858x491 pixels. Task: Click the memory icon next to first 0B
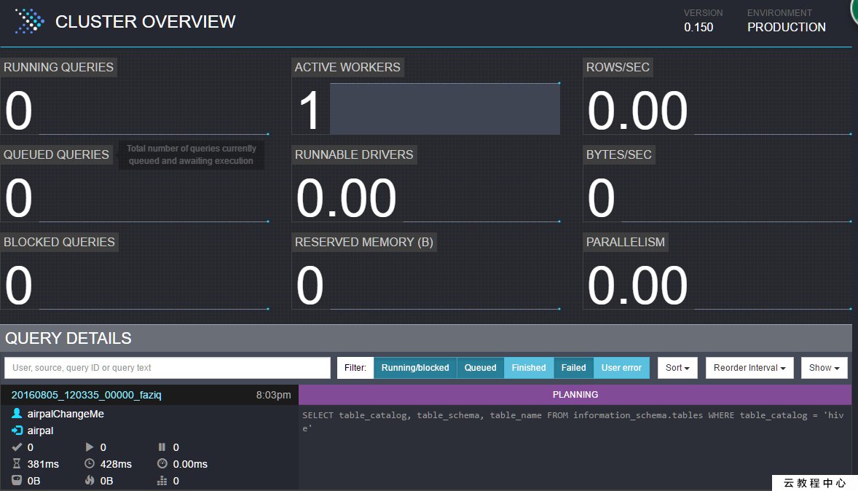coord(17,481)
